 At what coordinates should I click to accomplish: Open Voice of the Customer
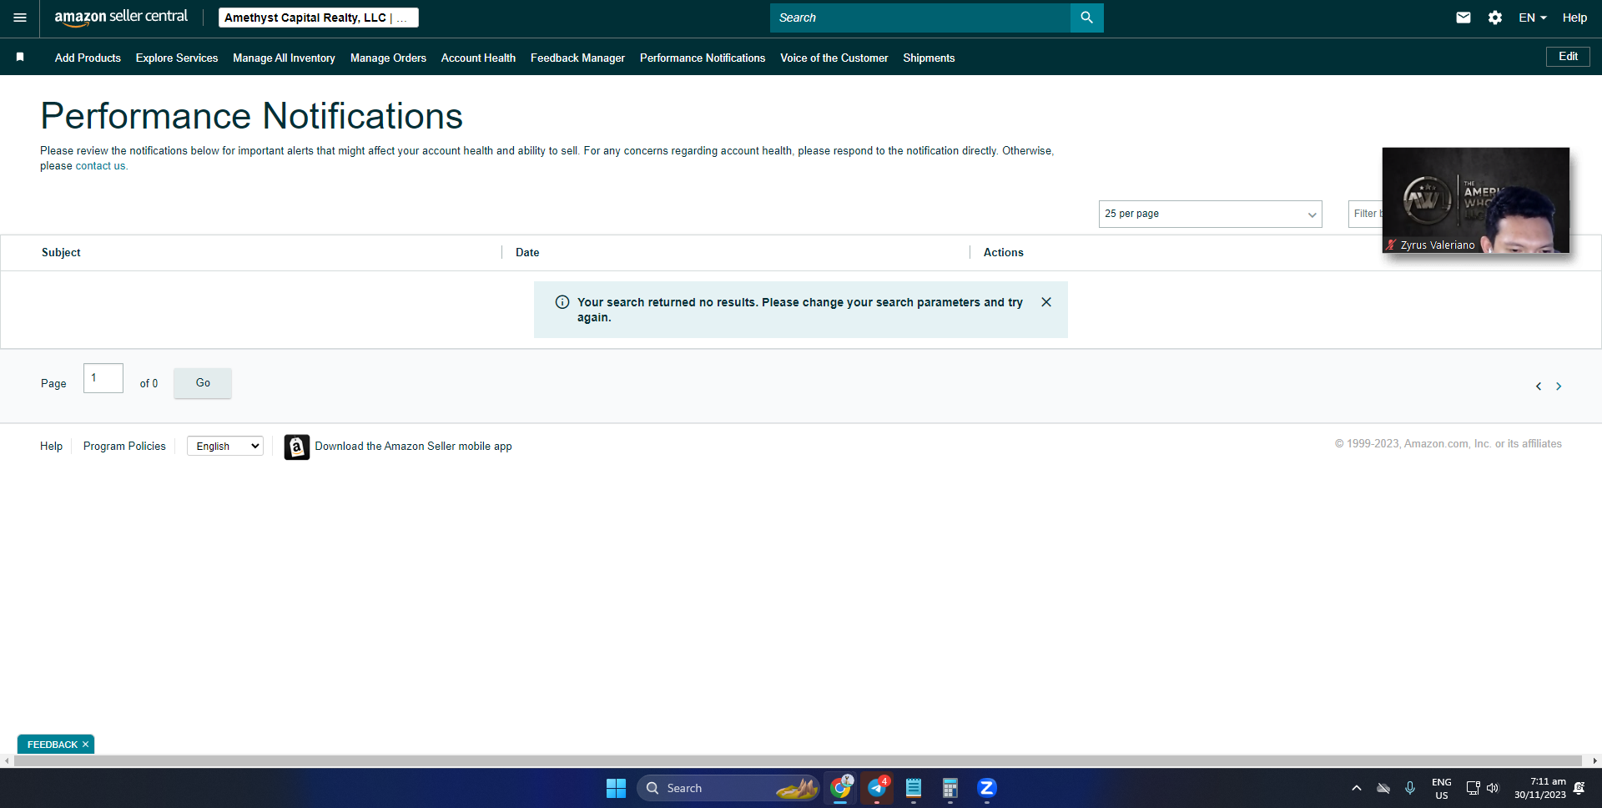click(x=834, y=58)
